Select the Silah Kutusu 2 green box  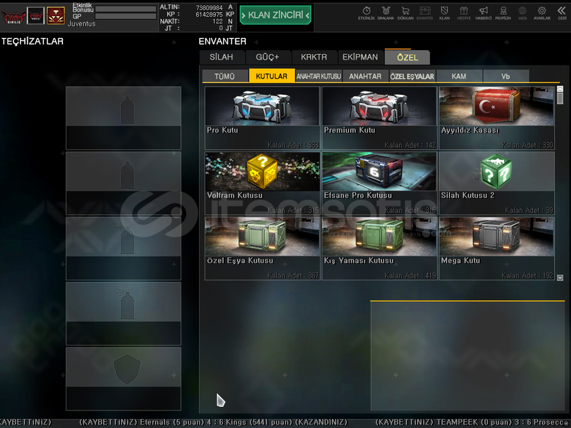click(x=496, y=183)
